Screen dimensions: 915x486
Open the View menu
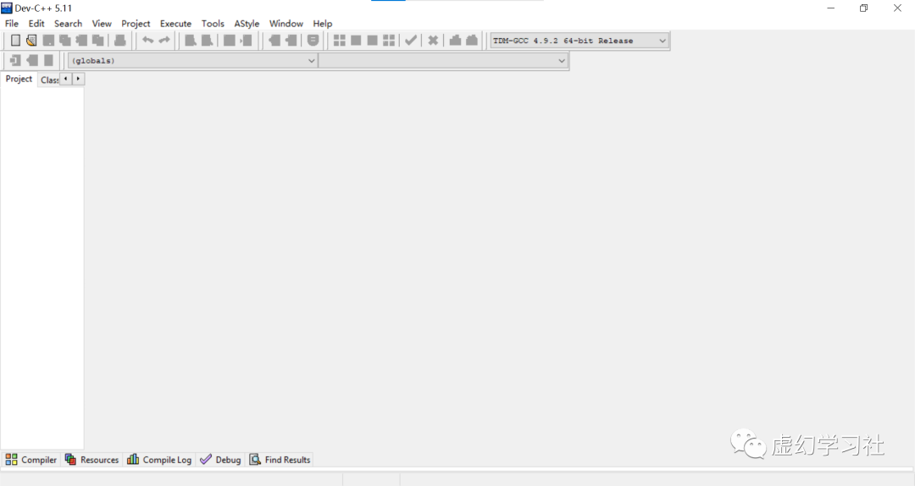(102, 24)
